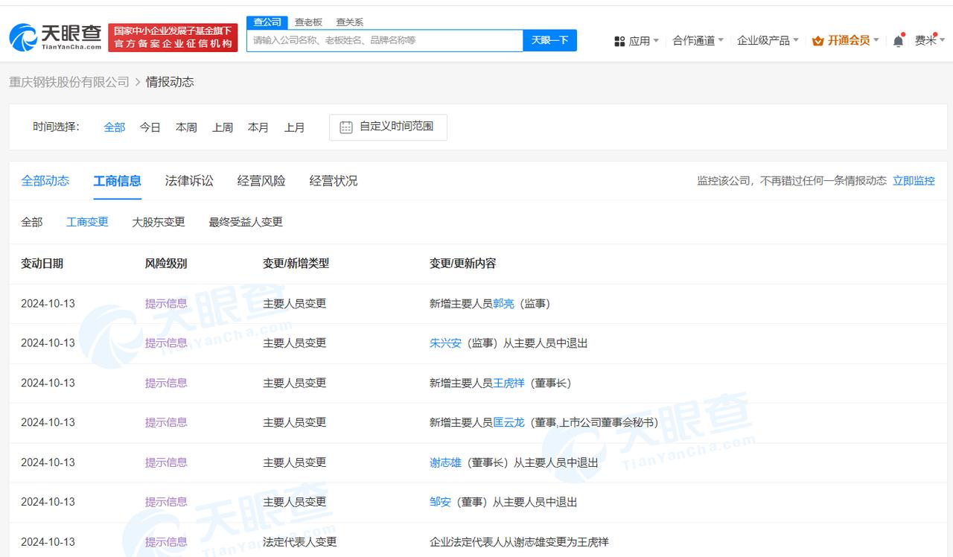
Task: Click the 天眼一下 search button
Action: point(549,40)
